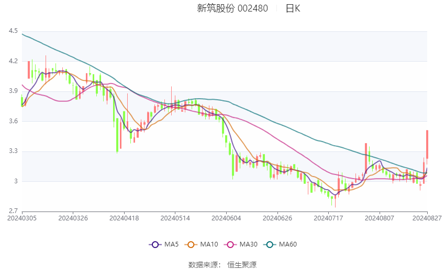Open the 恒生聚源 data source text

point(242,265)
